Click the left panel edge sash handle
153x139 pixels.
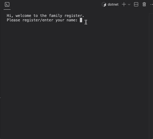[0, 98]
